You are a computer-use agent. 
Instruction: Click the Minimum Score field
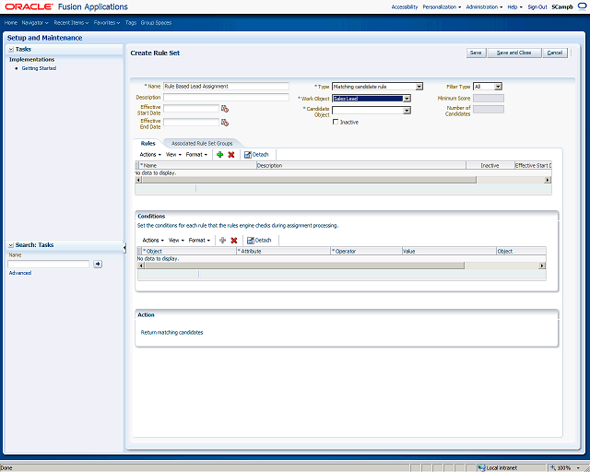[x=489, y=99]
